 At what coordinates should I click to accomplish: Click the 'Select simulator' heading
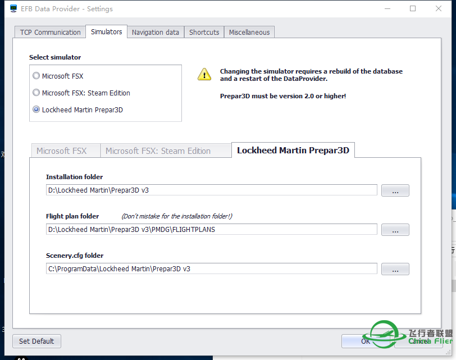point(55,57)
